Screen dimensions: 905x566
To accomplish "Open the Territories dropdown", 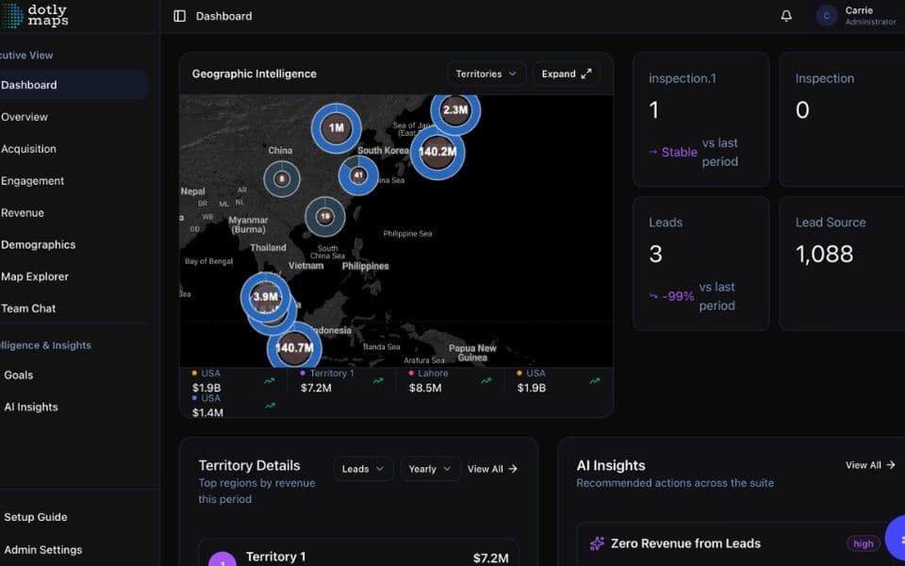I will tap(486, 74).
